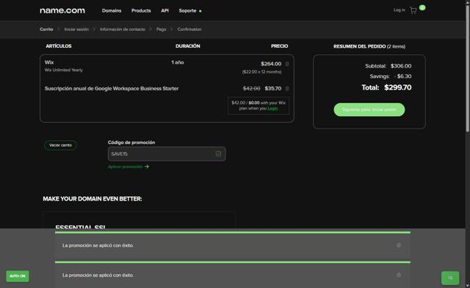Click the struck-through $42.00 price
The image size is (470, 288).
[x=251, y=88]
